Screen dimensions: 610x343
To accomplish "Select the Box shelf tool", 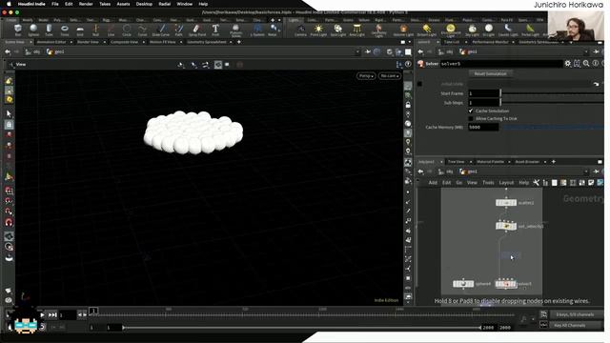I will pyautogui.click(x=18, y=30).
